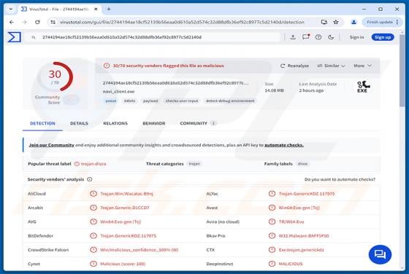
Task: Open the VirusTotal logo home link
Action: pyautogui.click(x=14, y=37)
